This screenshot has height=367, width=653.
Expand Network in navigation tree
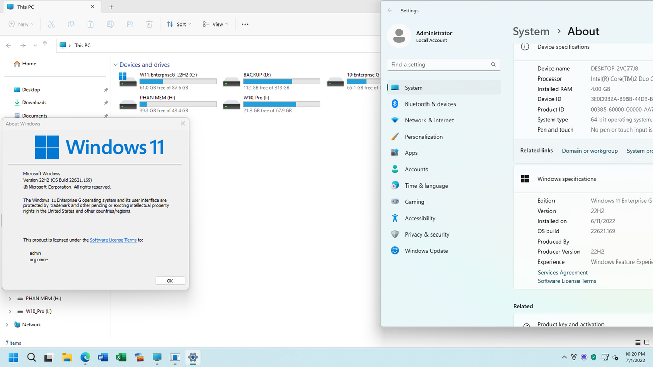[6, 325]
